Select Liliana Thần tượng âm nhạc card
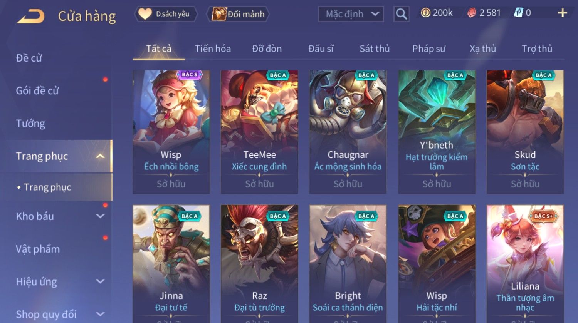The image size is (578, 323). 525,264
